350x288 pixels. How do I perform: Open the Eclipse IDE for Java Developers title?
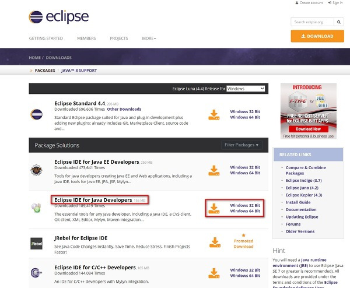[x=93, y=200]
